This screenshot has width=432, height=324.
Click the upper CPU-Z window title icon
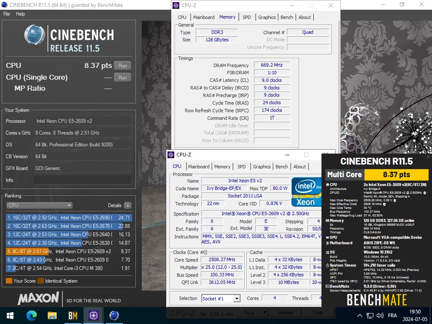176,5
